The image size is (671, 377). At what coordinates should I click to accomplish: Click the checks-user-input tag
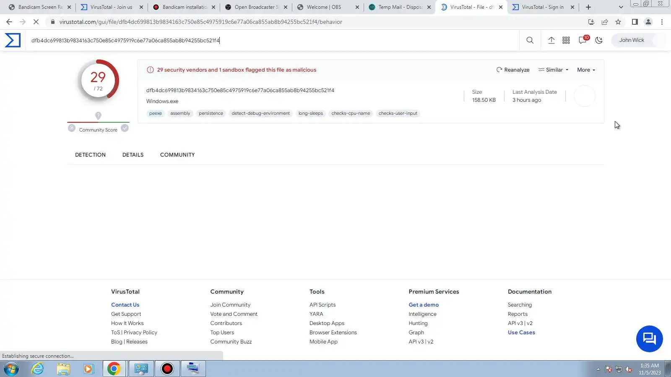pyautogui.click(x=398, y=114)
